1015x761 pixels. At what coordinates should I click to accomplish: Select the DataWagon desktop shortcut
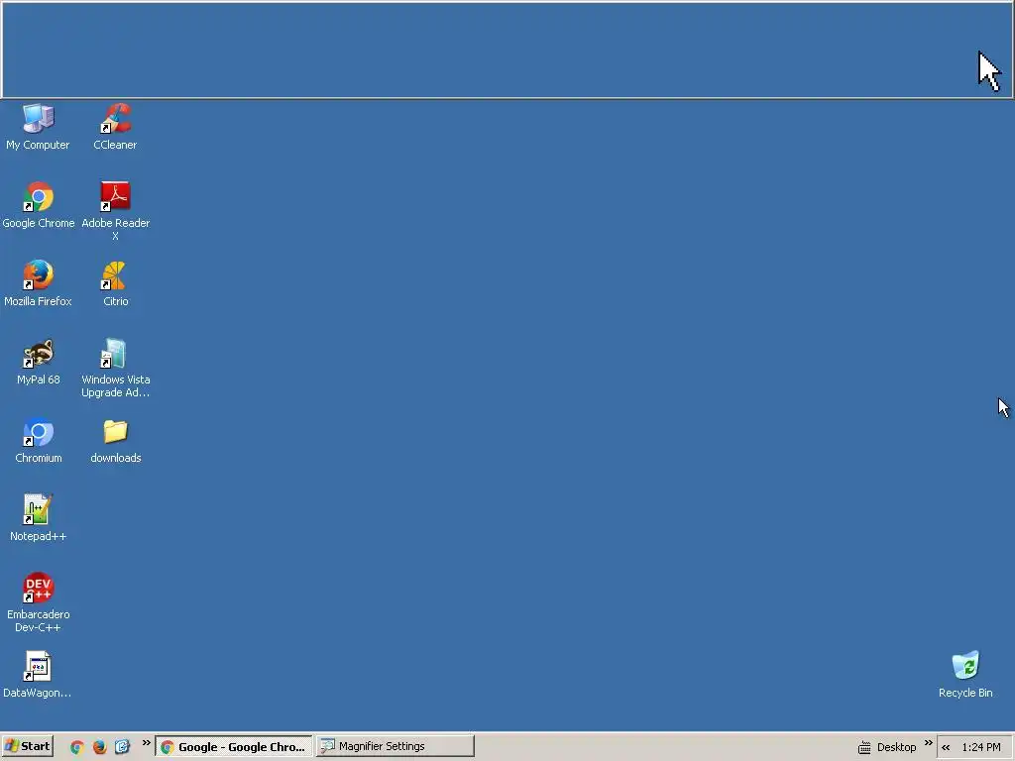point(37,675)
